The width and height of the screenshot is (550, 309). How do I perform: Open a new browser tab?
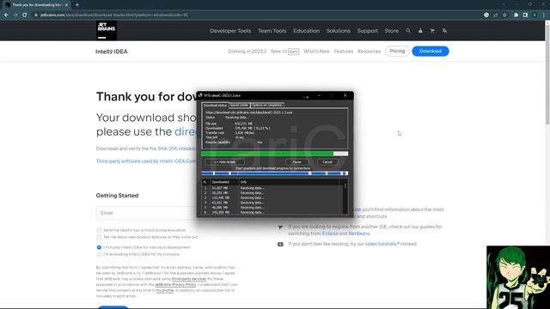coord(76,5)
